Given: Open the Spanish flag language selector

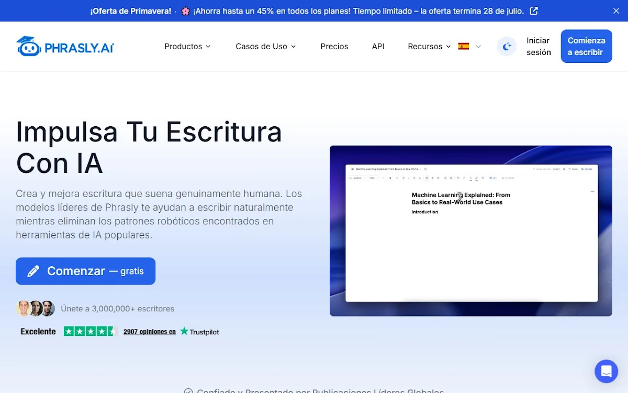Looking at the screenshot, I should point(469,46).
